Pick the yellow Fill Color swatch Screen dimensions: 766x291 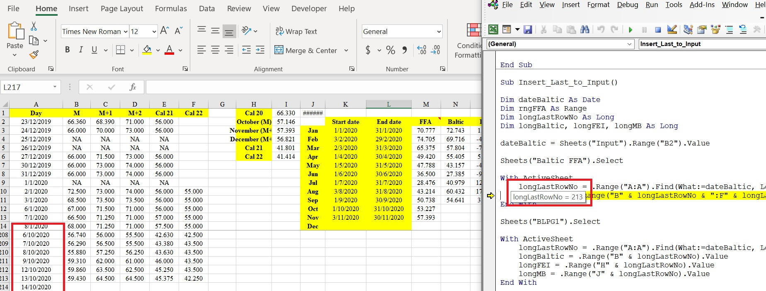tap(147, 50)
